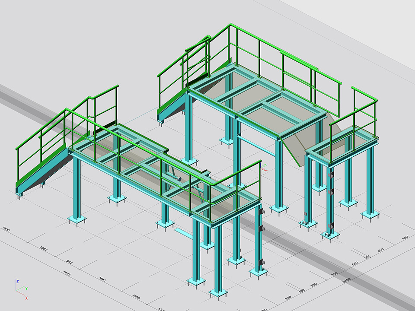The image size is (415, 311).
Task: Pick the 1082 dimension label
Action: pyautogui.click(x=42, y=249)
